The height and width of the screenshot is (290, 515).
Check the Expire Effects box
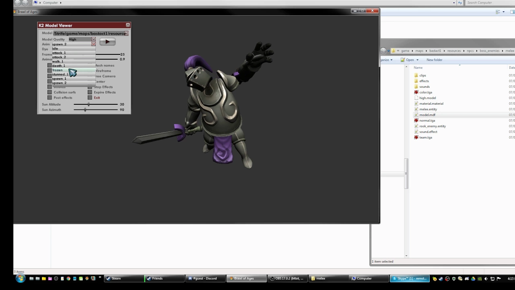tap(90, 92)
